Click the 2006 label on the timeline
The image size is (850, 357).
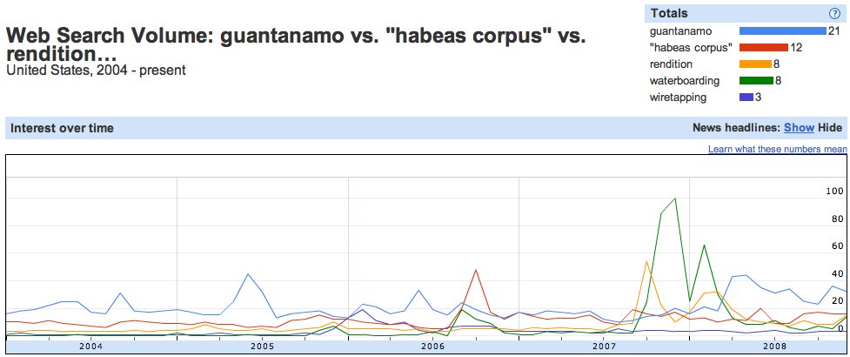click(x=432, y=347)
